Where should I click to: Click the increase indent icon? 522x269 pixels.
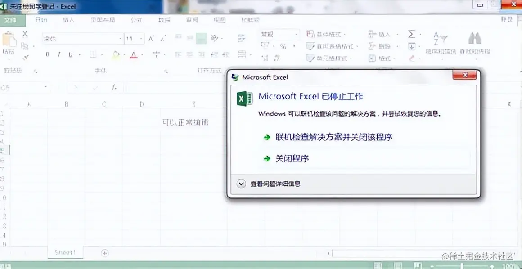[x=226, y=54]
